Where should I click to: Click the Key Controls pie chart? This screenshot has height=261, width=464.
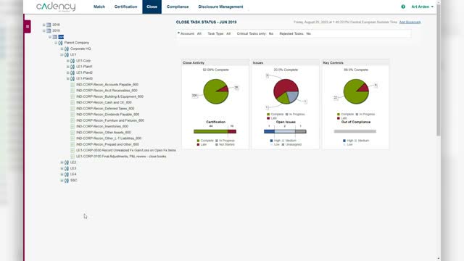[x=356, y=91]
